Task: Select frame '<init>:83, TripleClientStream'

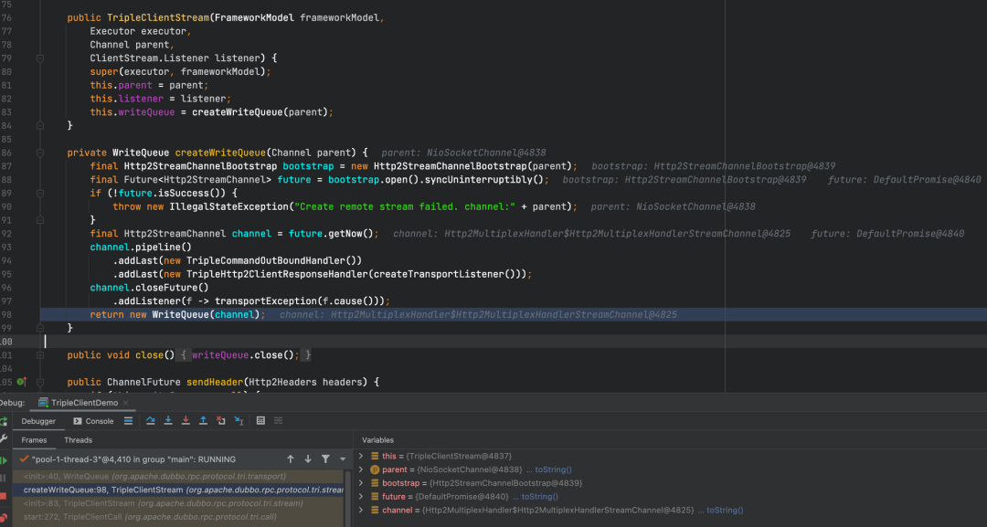Action: pos(179,503)
